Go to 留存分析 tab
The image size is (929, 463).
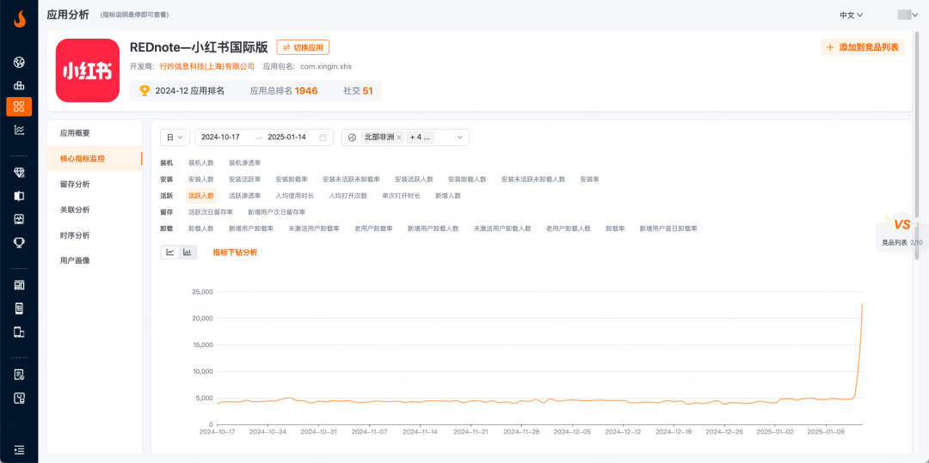pos(75,184)
